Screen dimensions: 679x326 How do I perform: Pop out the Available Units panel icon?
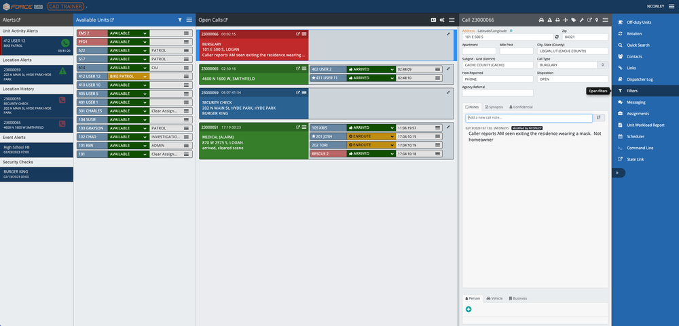112,20
